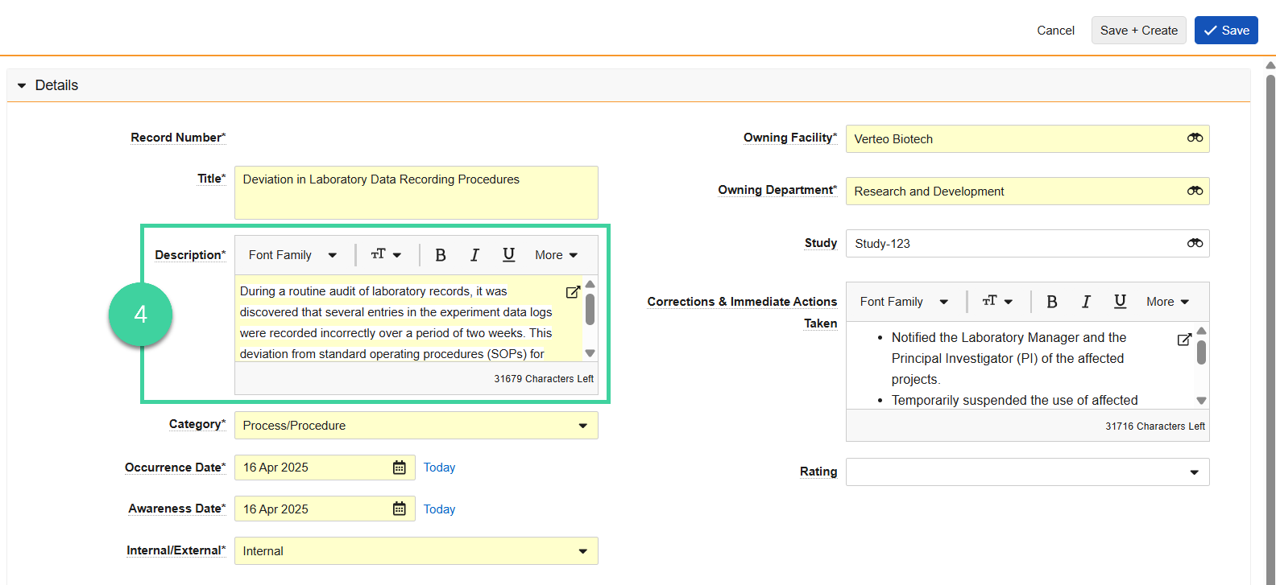Open Font Family dropdown in Corrections toolbar
This screenshot has height=585, width=1276.
point(904,302)
